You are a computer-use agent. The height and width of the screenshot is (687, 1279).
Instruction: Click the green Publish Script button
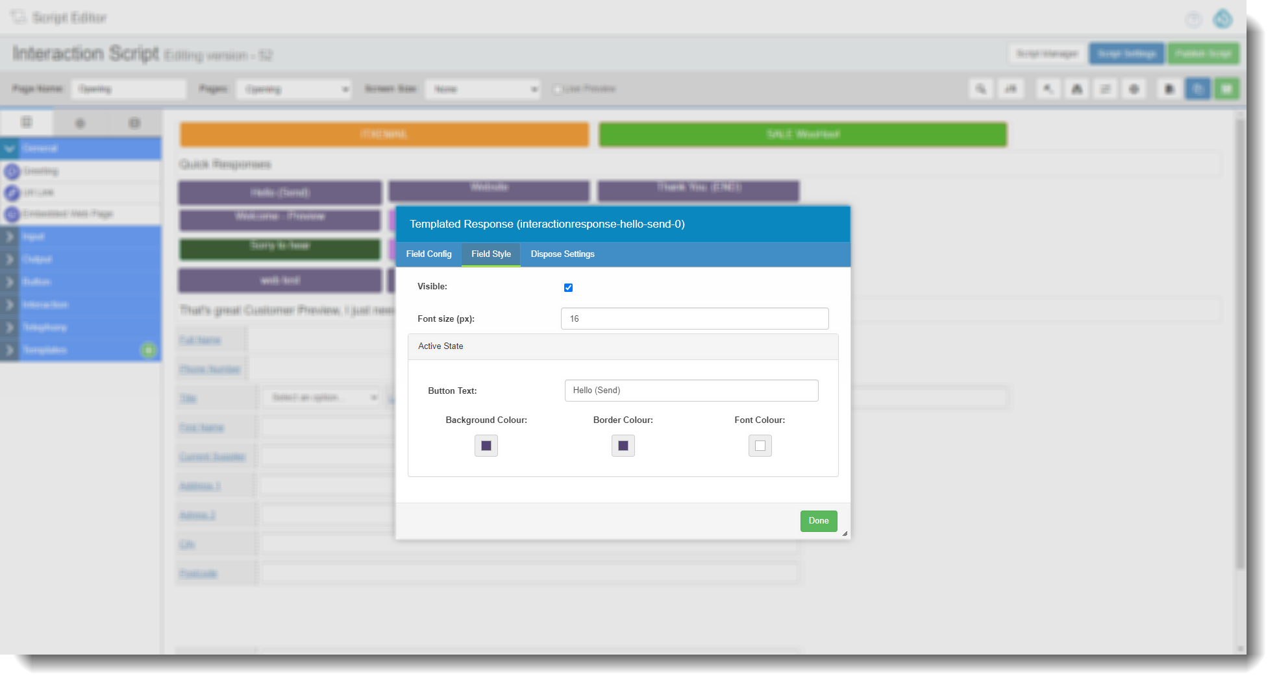(1203, 54)
